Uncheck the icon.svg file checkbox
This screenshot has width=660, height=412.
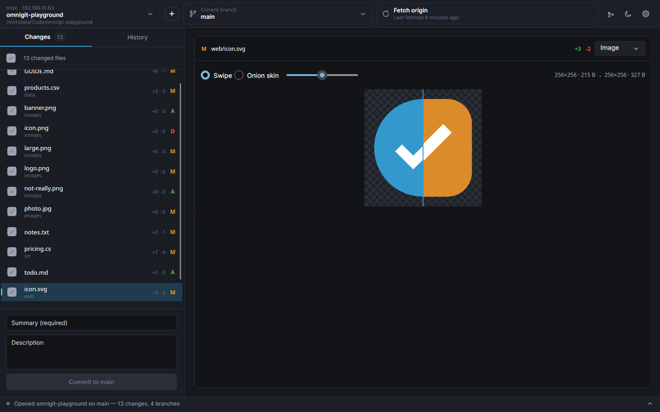click(x=12, y=292)
